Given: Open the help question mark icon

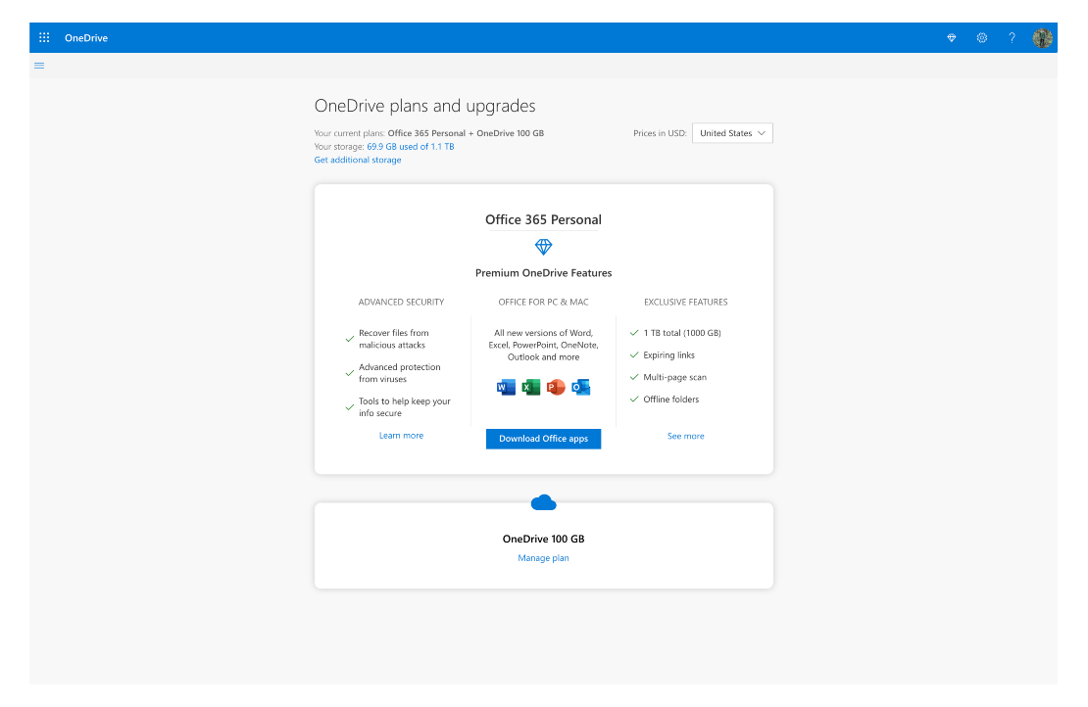Looking at the screenshot, I should coord(1012,38).
